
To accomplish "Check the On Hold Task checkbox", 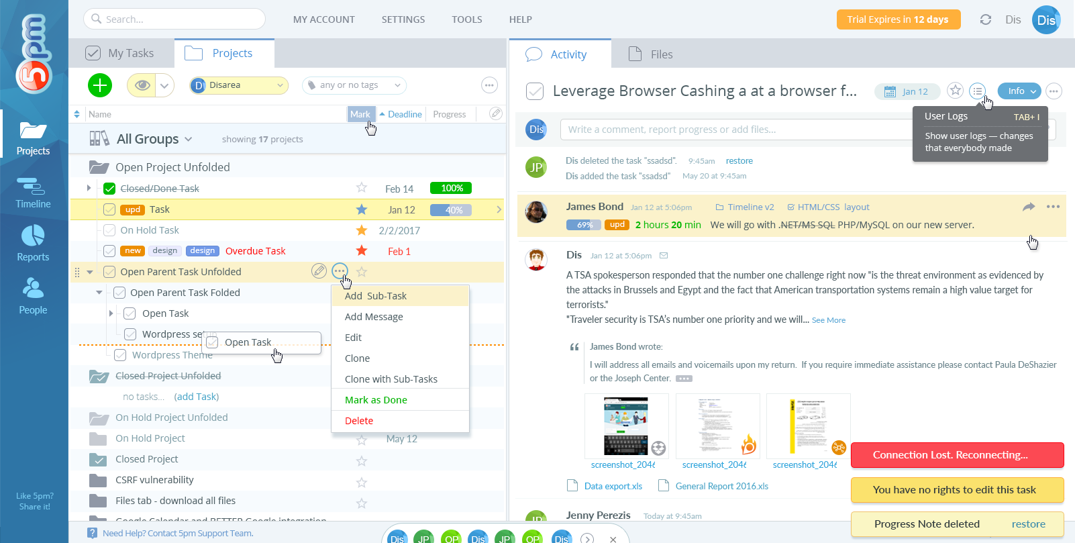I will [109, 230].
